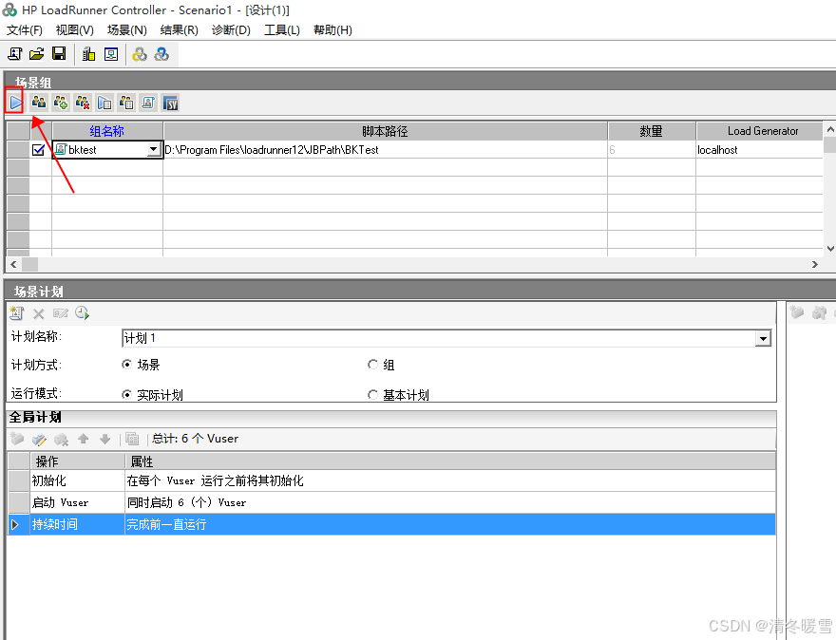The image size is (836, 640).
Task: Select the 实际计划 run mode radio button
Action: coord(126,395)
